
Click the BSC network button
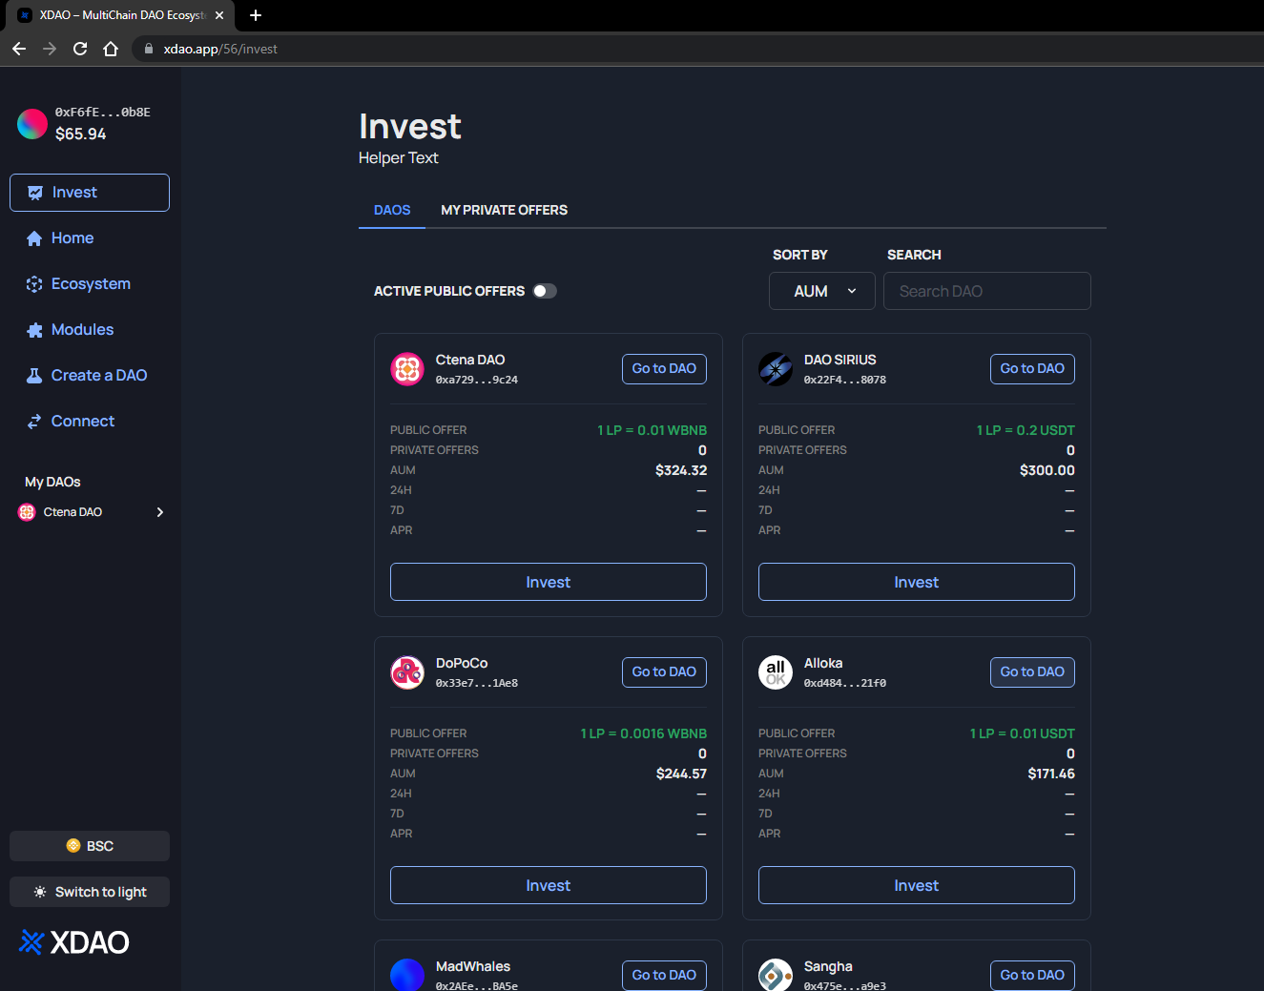(x=90, y=846)
